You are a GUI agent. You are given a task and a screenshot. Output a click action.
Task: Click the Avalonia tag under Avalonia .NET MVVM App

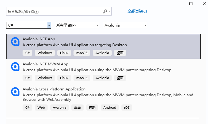[102, 78]
